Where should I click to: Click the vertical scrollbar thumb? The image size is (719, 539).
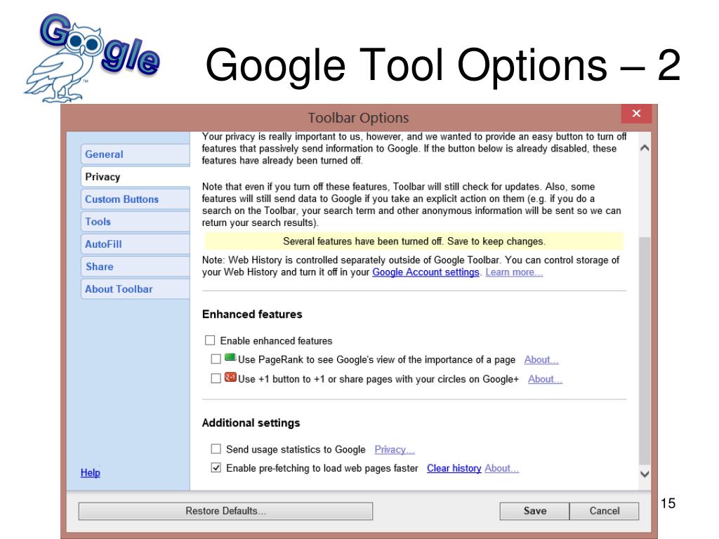pos(645,351)
